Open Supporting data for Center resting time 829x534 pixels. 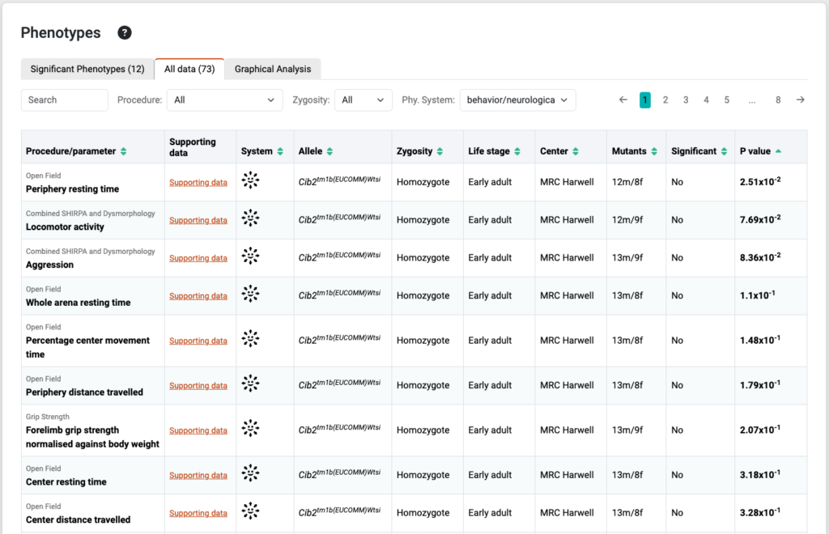click(198, 476)
